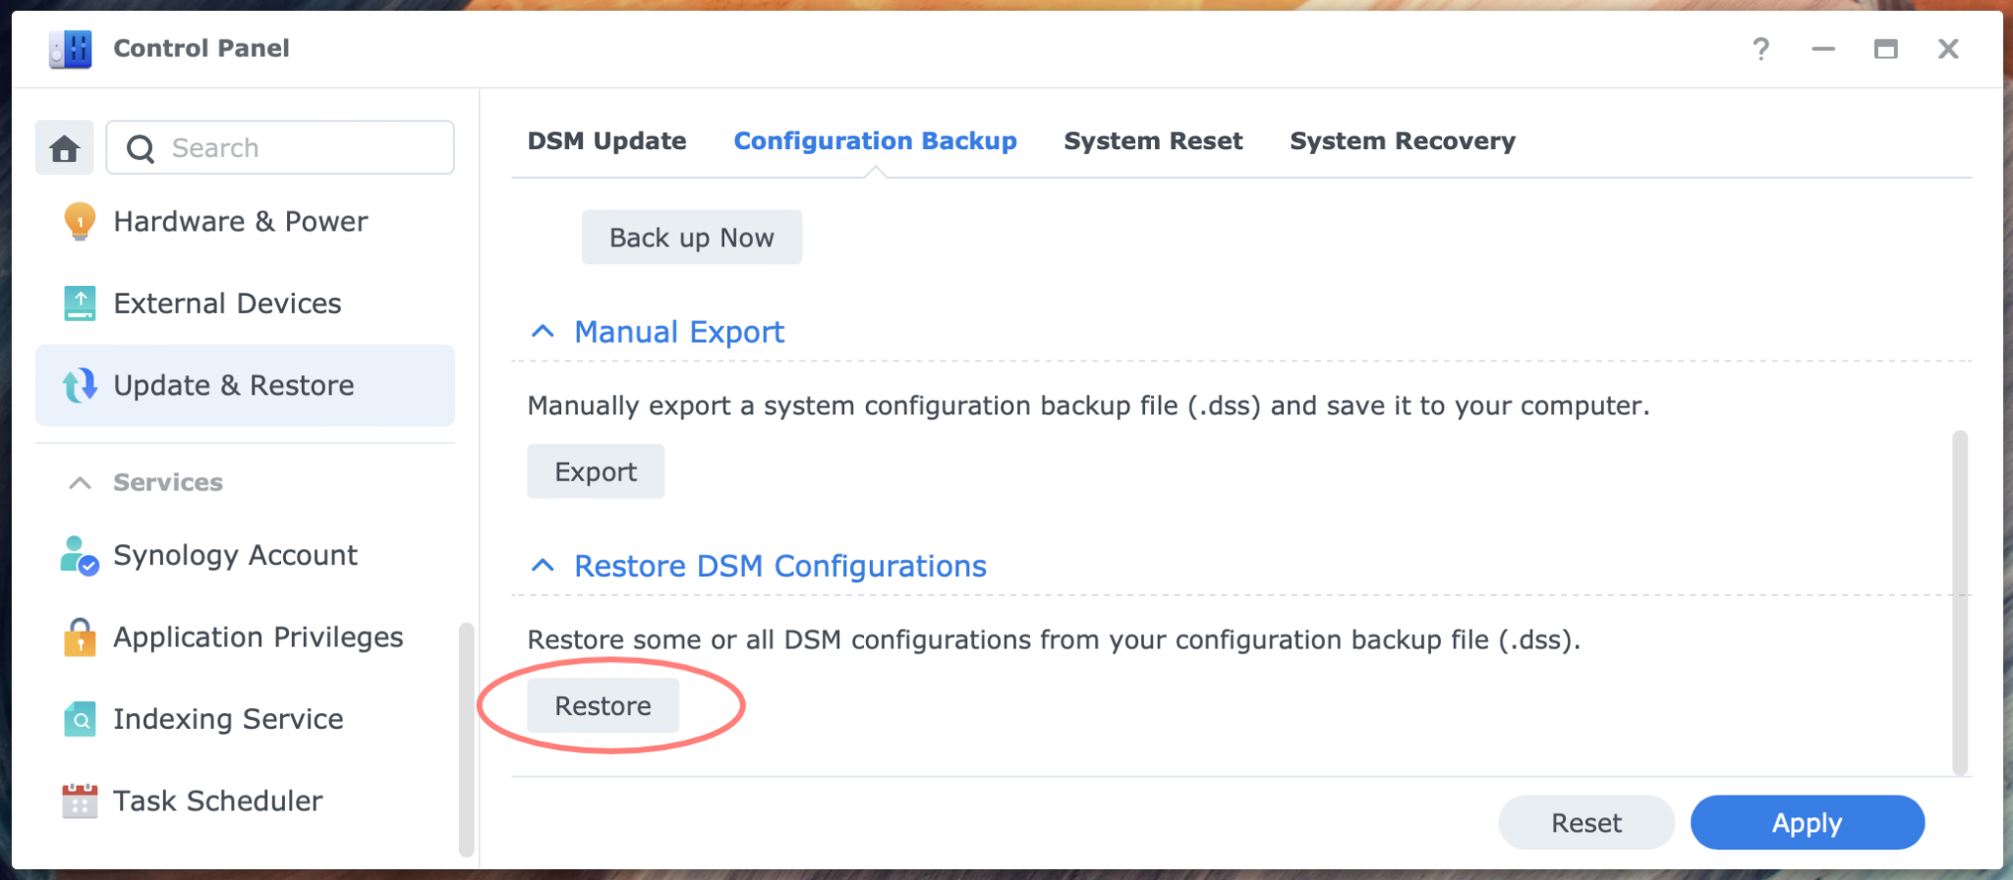Apply the current settings
The width and height of the screenshot is (2013, 880).
tap(1807, 822)
